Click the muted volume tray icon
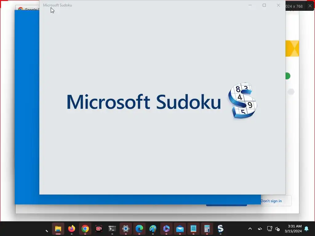 pos(277,229)
